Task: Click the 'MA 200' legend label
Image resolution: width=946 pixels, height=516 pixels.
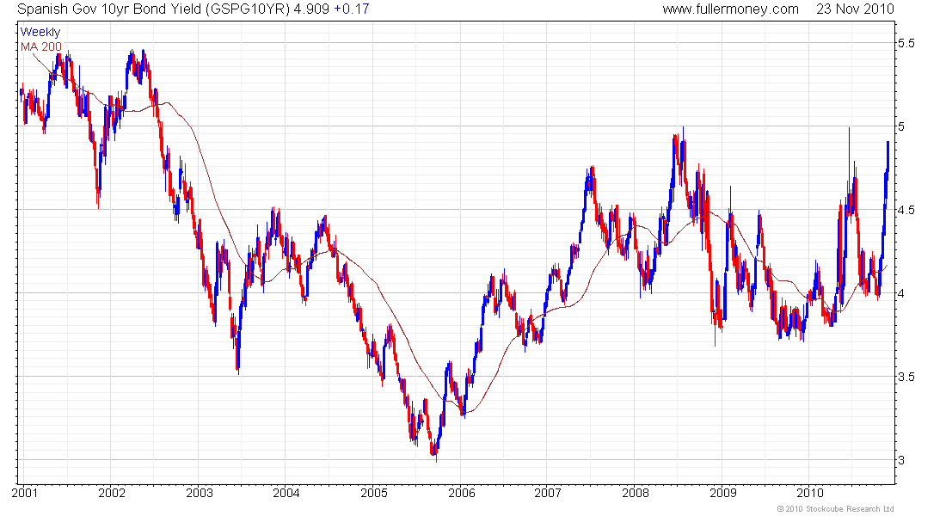Action: coord(41,46)
